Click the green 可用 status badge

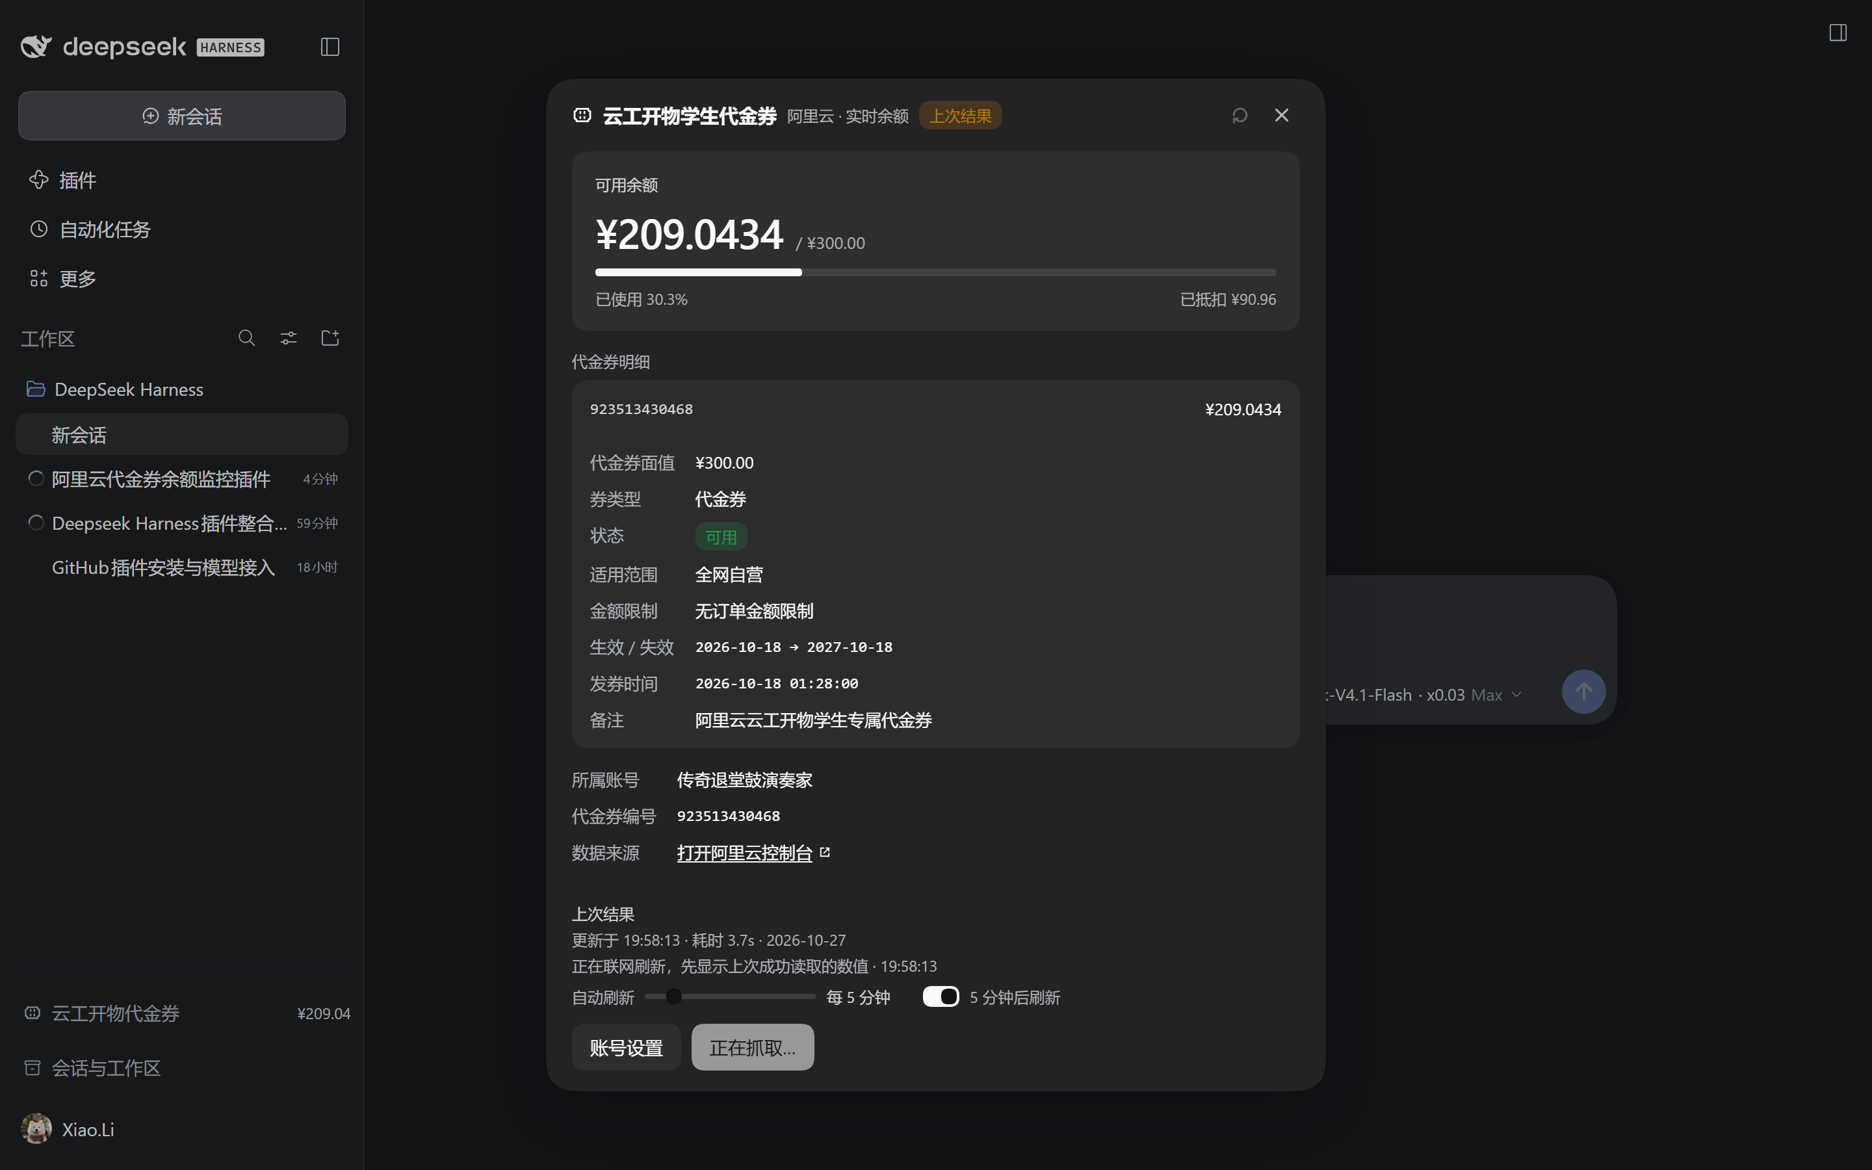(x=721, y=536)
